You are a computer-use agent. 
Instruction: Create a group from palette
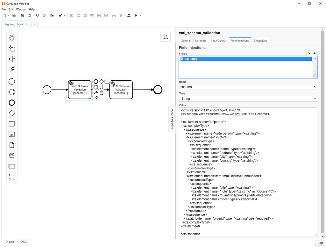coord(12,177)
